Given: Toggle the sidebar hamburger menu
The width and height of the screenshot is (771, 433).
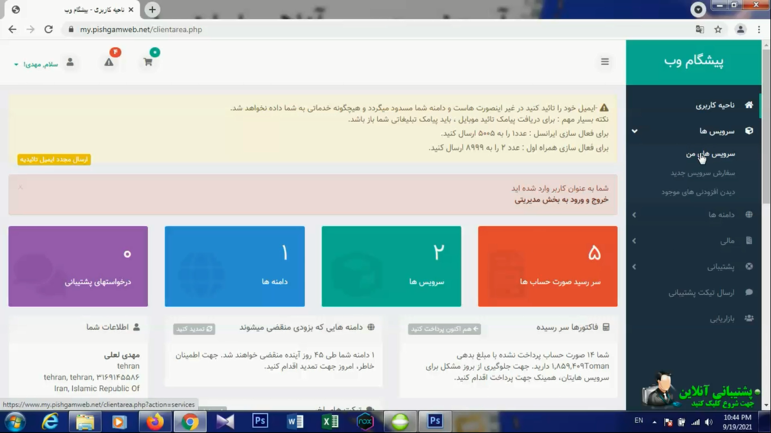Looking at the screenshot, I should (605, 62).
